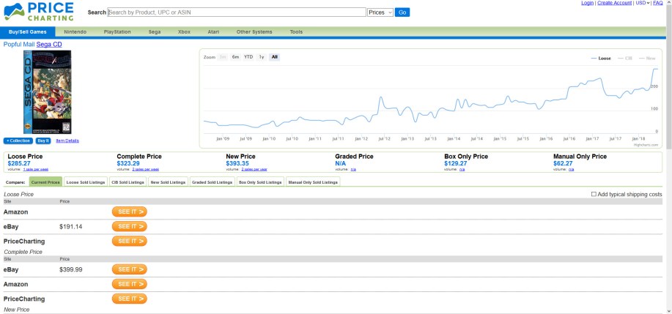Toggle the CIB series in chart legend

(x=626, y=58)
